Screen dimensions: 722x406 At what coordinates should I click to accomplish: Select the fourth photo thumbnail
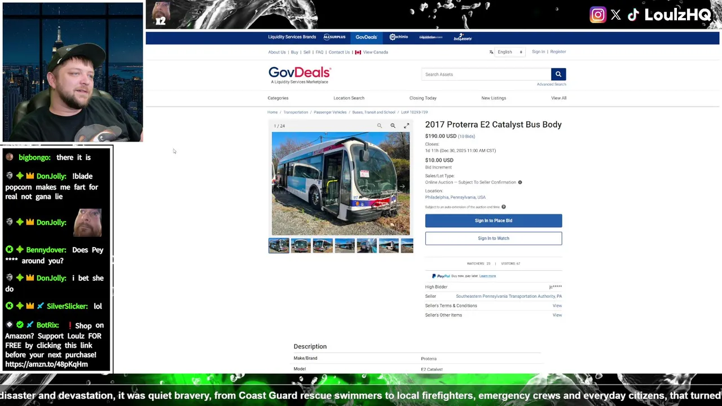click(x=345, y=245)
